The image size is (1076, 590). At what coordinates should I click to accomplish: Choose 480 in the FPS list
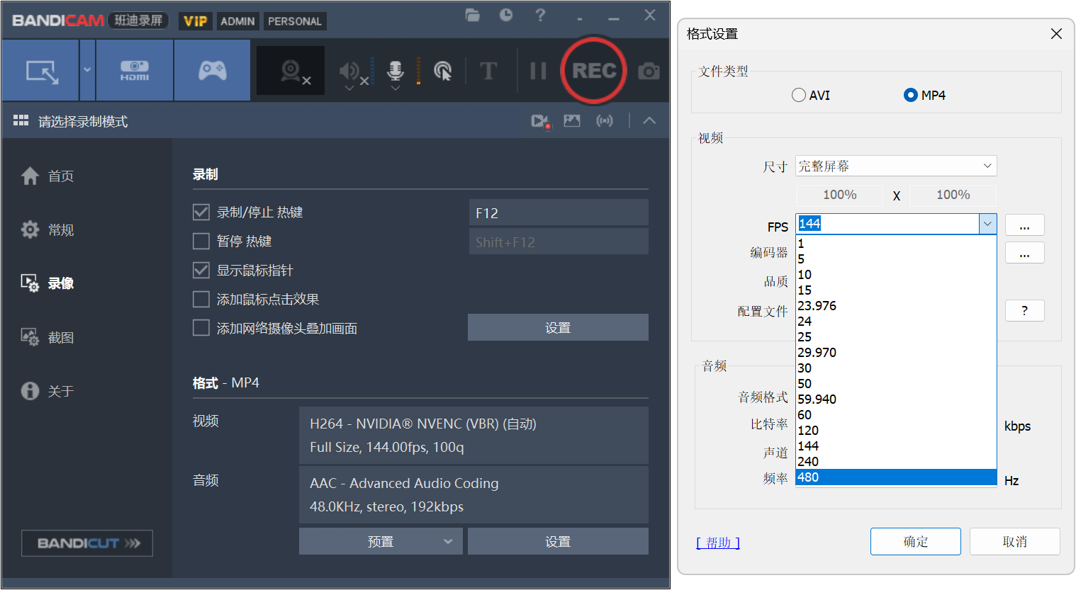[x=896, y=477]
